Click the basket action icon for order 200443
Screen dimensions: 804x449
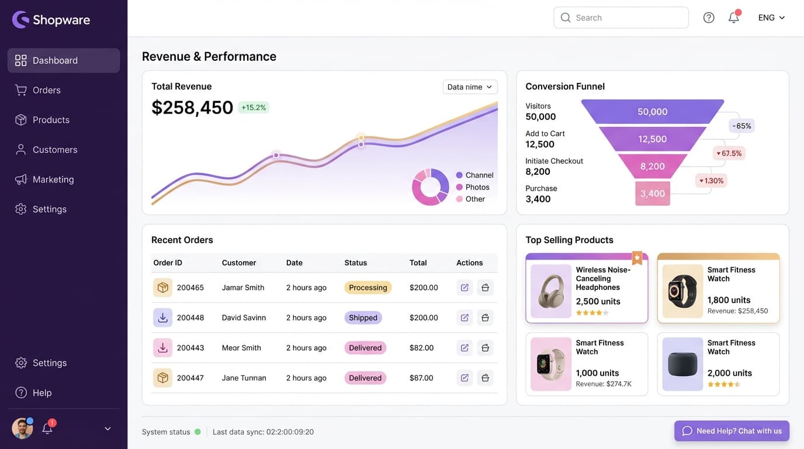[x=485, y=348]
